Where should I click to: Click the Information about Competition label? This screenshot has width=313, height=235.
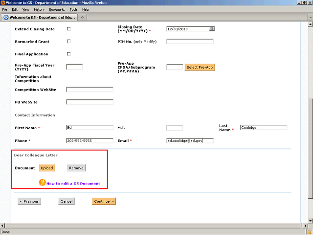point(33,79)
